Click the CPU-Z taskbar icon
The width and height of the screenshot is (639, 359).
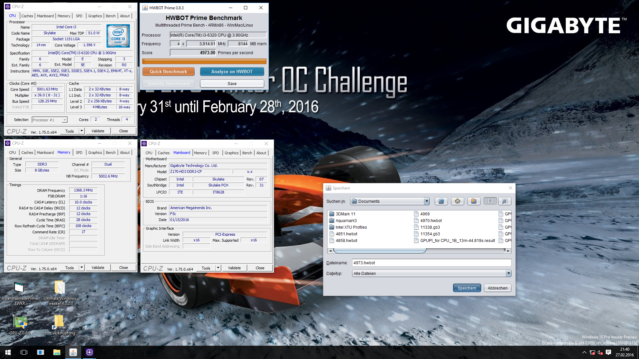90,352
